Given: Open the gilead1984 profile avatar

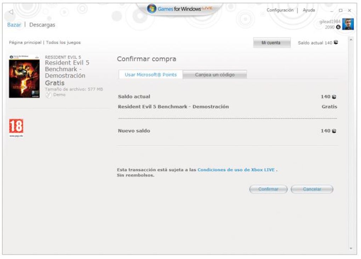Looking at the screenshot, I should [348, 24].
